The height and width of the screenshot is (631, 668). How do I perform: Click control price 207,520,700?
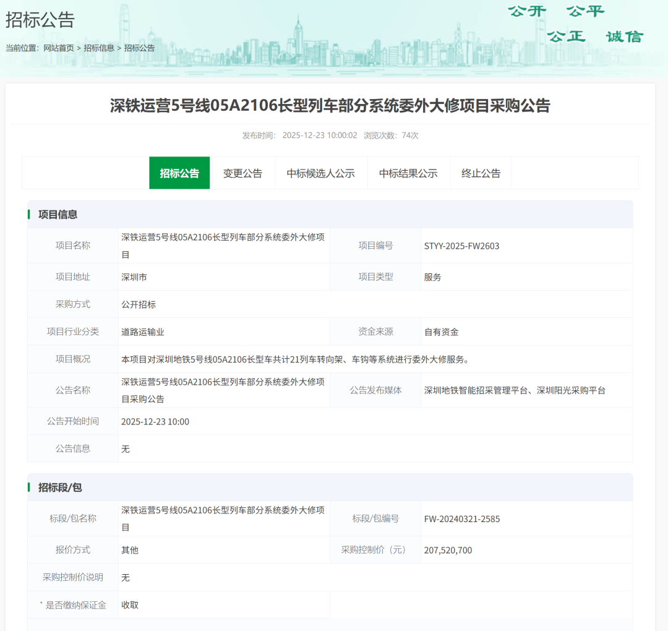coord(448,550)
